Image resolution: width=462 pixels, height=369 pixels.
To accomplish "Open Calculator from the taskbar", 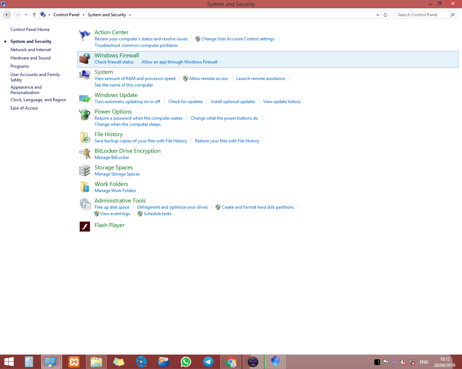I will point(29,362).
